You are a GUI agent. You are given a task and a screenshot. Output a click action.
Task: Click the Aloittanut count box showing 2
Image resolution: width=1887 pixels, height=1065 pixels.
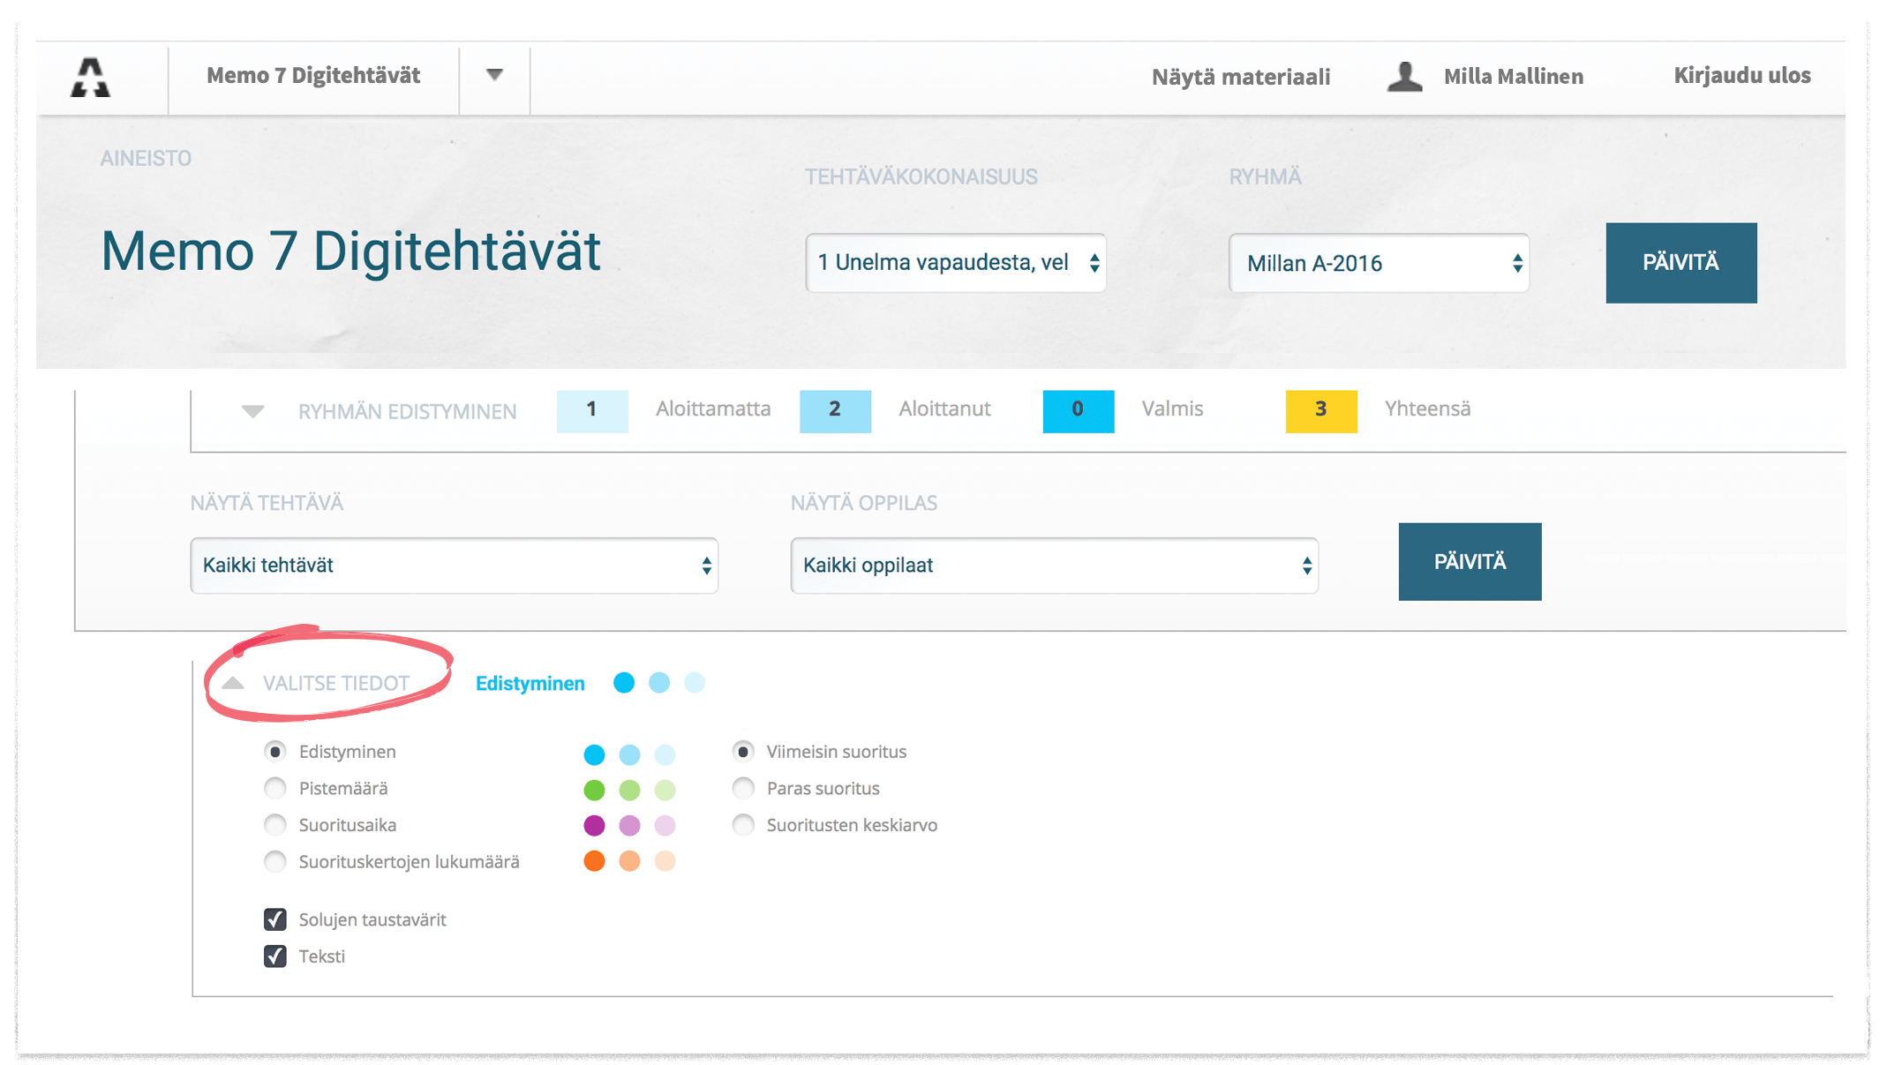coord(835,411)
